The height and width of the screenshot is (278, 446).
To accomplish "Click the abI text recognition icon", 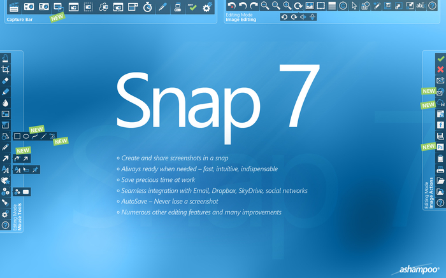I will (x=421, y=6).
